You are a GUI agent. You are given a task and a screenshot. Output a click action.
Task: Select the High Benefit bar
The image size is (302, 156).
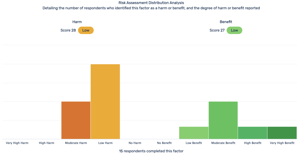pos(253,133)
